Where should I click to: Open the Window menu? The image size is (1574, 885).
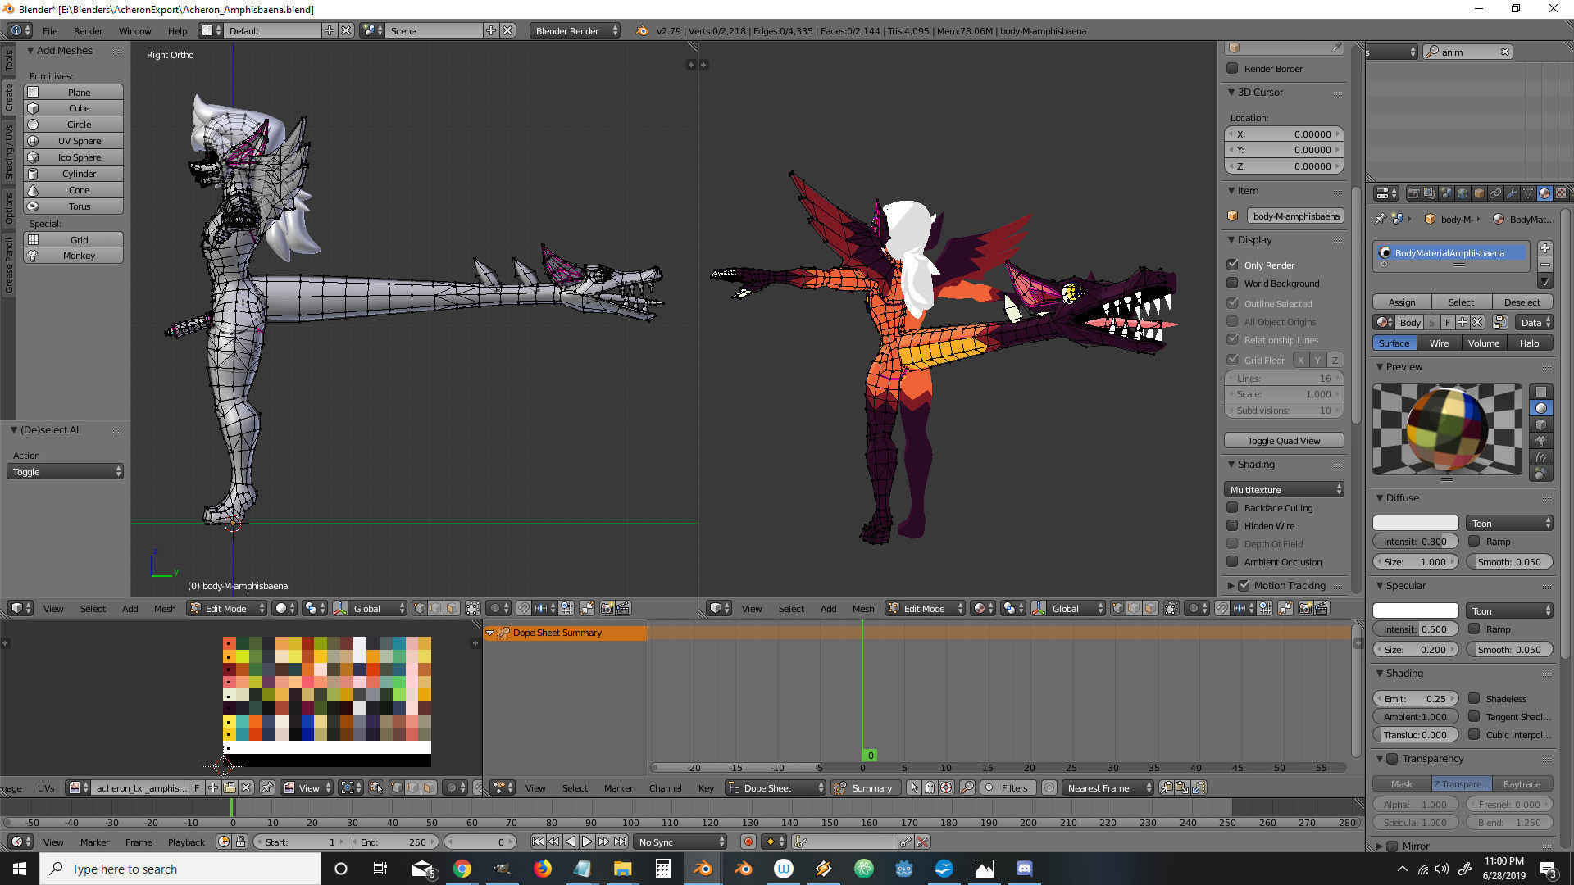coord(134,30)
